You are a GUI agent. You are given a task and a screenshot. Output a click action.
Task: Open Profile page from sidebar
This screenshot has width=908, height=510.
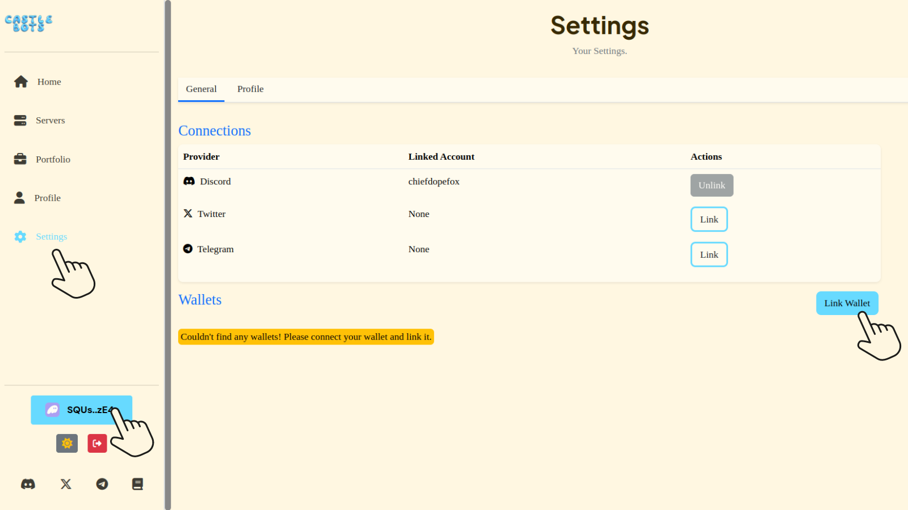(x=47, y=198)
